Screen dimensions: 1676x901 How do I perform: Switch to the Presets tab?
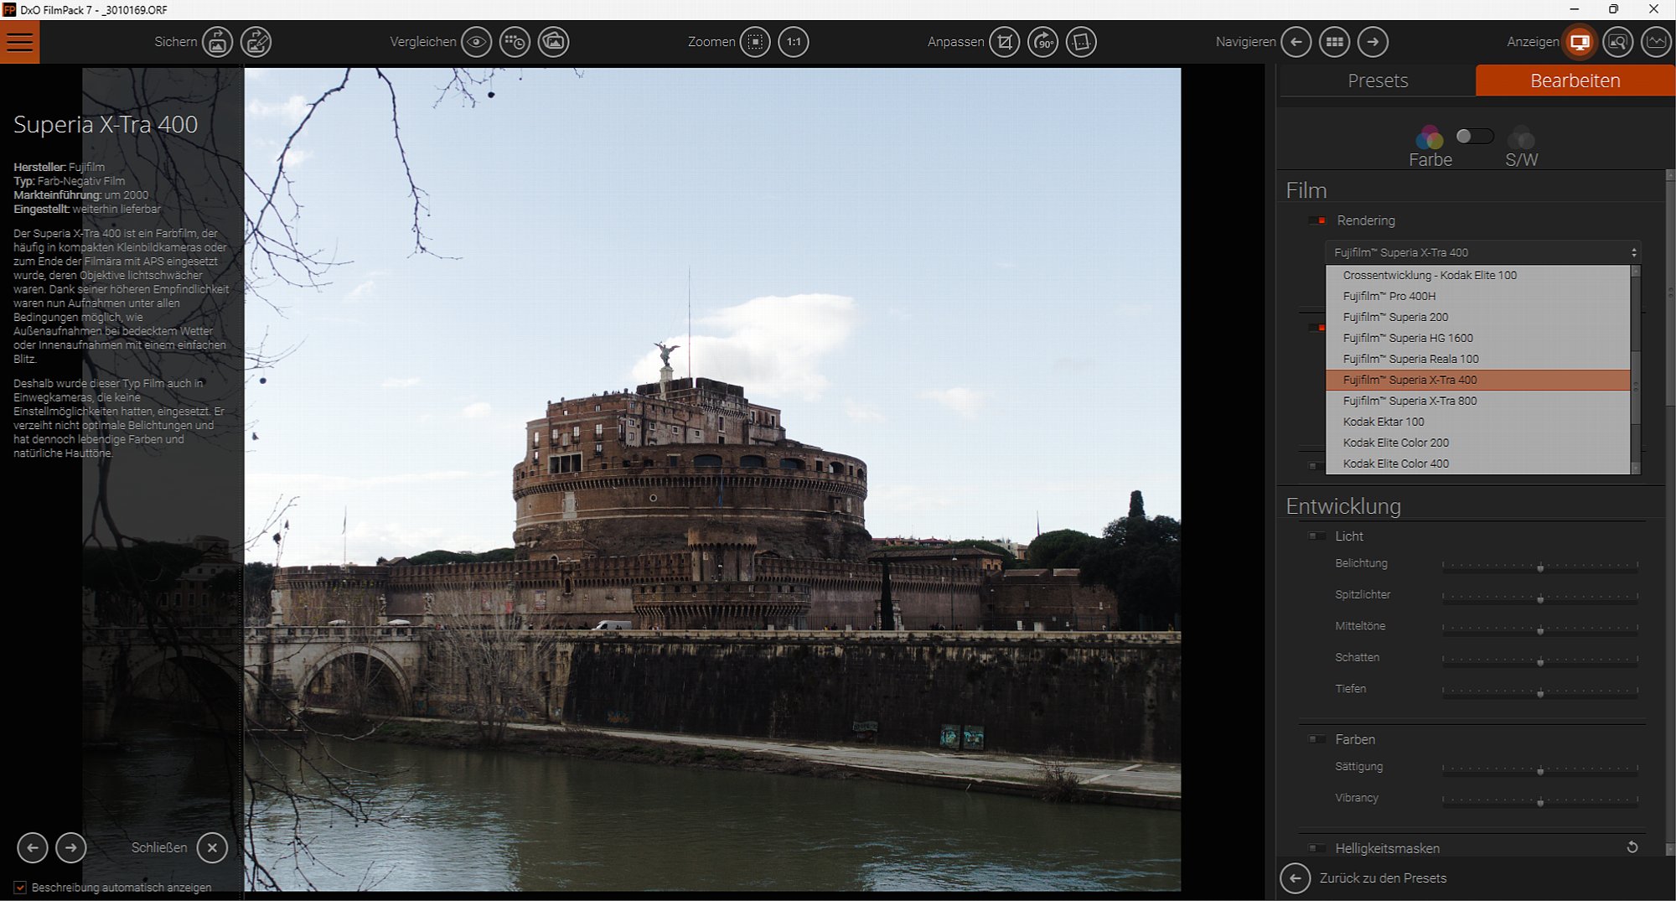tap(1377, 80)
